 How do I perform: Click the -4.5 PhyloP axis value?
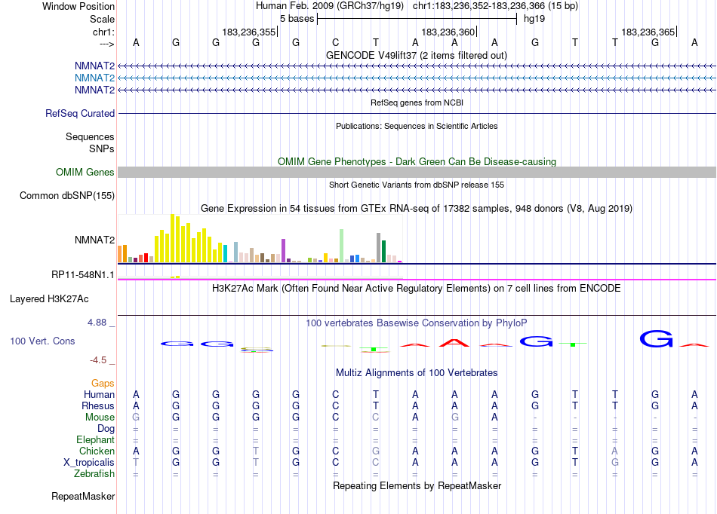coord(98,360)
